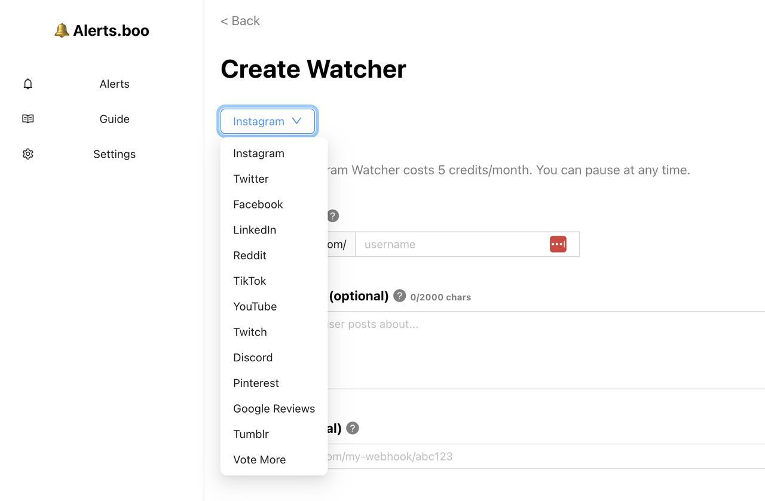Screen dimensions: 765x501
Task: Select Twitter from the platform list
Action: pos(251,179)
